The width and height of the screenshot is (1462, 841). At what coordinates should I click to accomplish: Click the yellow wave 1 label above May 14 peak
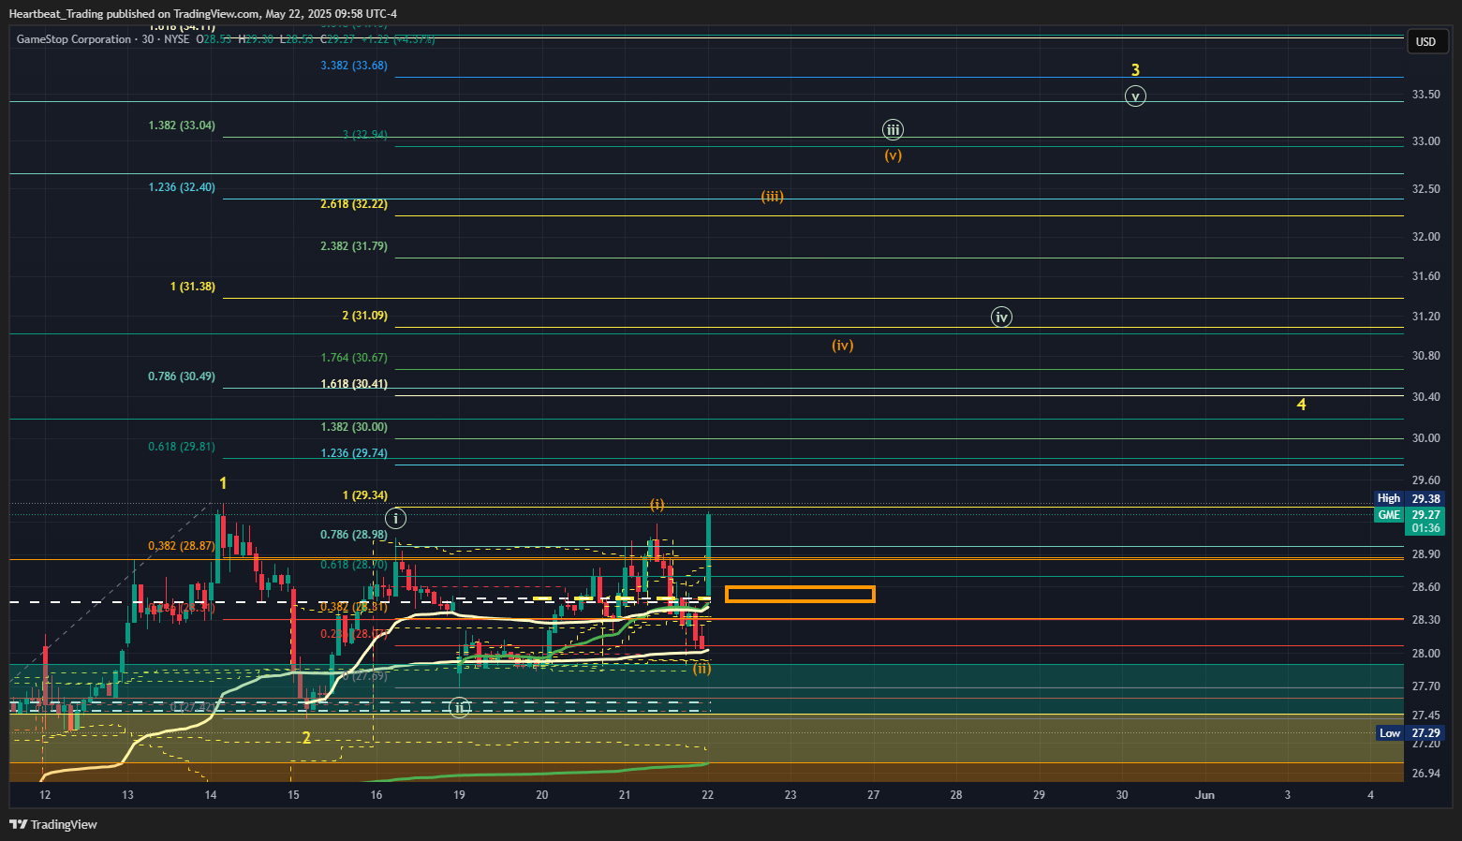point(223,483)
